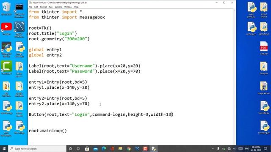The height and width of the screenshot is (152, 271).
Task: Click the "300x200" geometry string
Action: (x=76, y=39)
